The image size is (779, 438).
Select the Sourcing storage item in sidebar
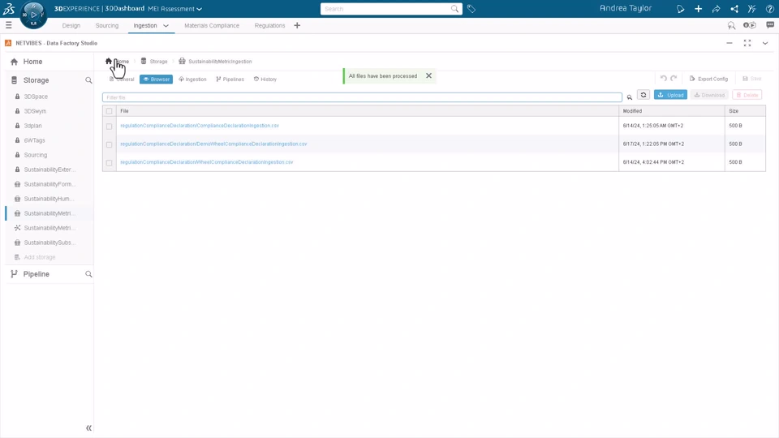(35, 155)
